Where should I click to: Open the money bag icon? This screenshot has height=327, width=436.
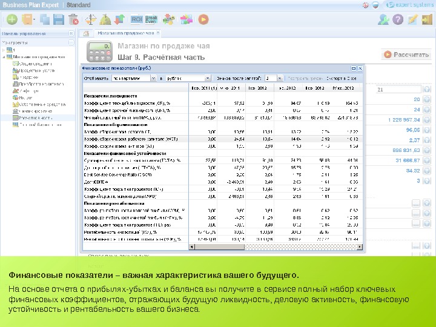coord(105,19)
